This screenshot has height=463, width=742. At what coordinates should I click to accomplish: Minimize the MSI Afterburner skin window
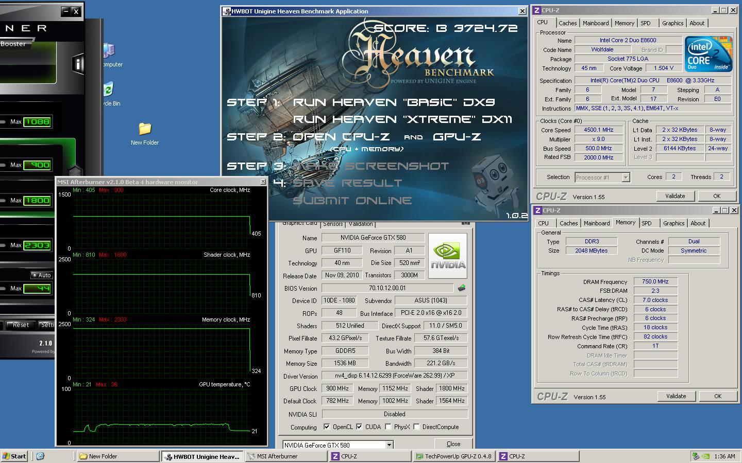point(65,11)
